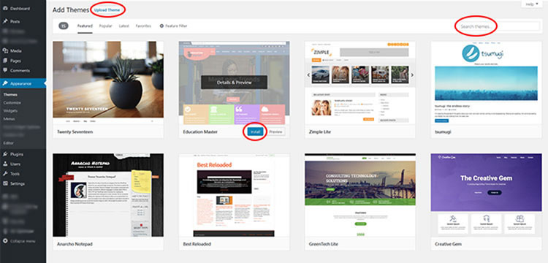Click the Creative Gem theme name

click(449, 244)
